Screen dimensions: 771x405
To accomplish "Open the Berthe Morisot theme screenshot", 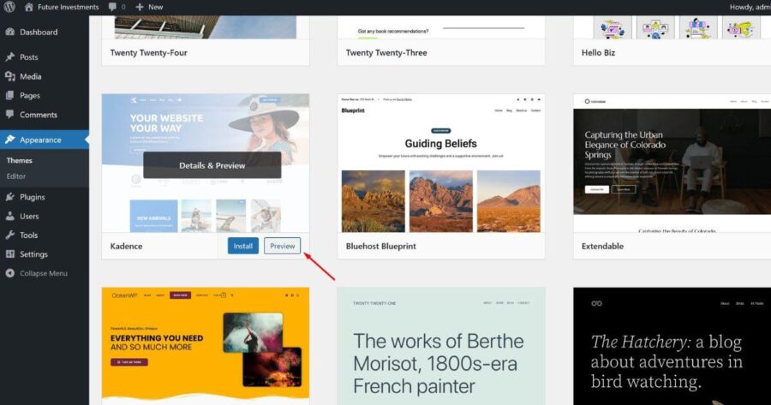I will (441, 346).
